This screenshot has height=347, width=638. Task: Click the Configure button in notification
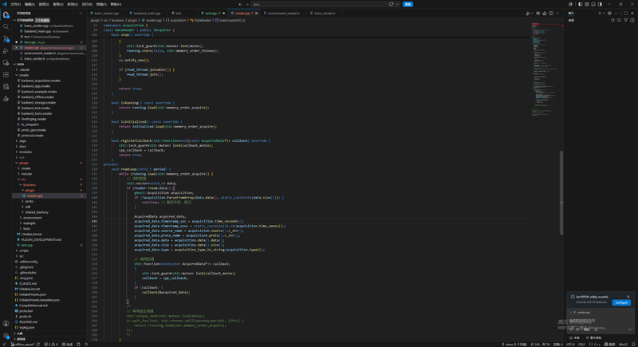[x=621, y=302]
